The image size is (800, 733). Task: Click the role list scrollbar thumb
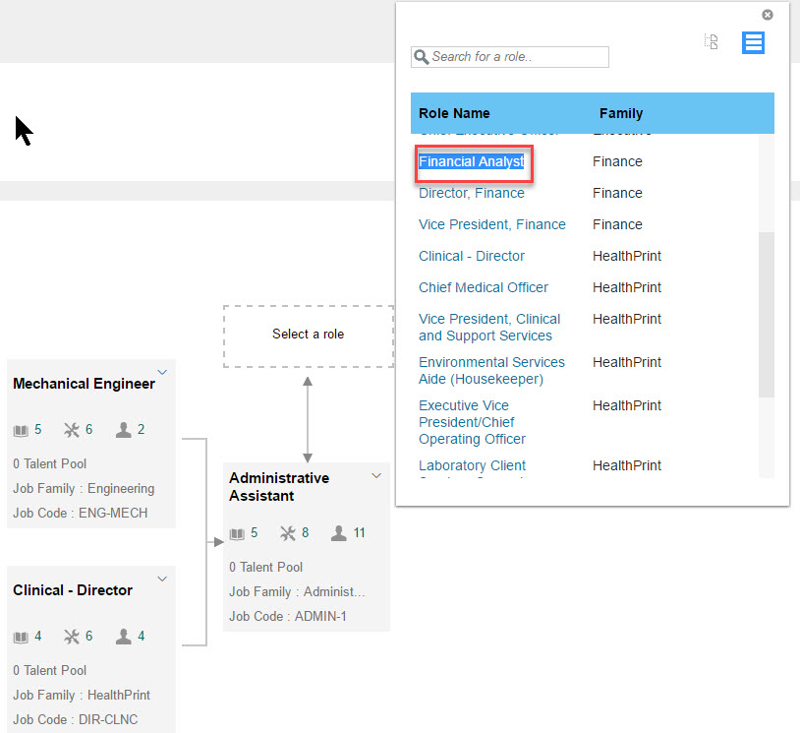(x=766, y=314)
